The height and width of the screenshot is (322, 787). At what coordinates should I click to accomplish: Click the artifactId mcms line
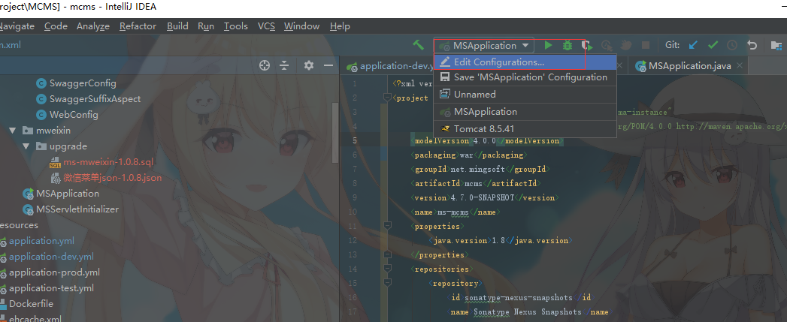[x=475, y=184]
